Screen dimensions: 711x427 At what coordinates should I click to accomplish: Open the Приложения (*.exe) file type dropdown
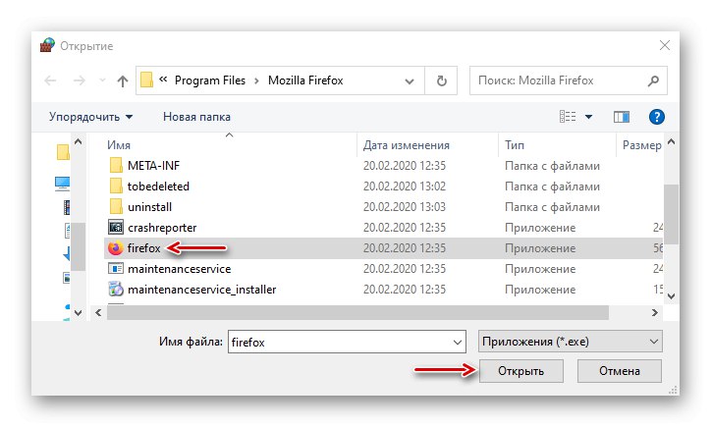point(571,342)
